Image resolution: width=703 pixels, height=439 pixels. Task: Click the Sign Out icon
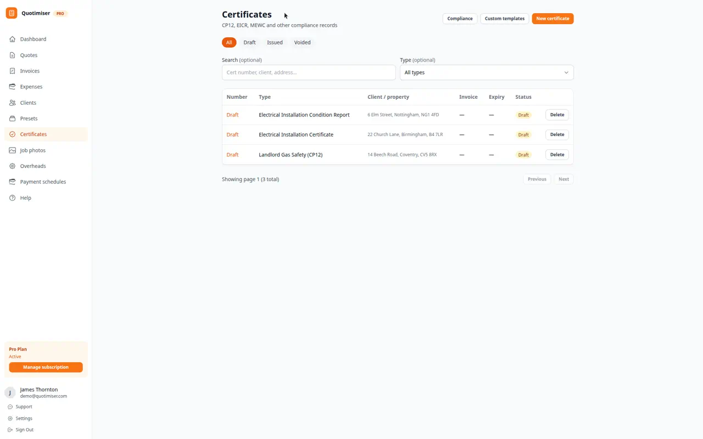click(x=10, y=430)
